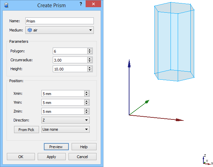Click the Xmin input field
Image resolution: width=213 pixels, height=167 pixels.
pos(63,93)
